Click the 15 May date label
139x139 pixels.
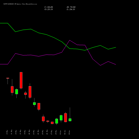[x=16, y=132]
